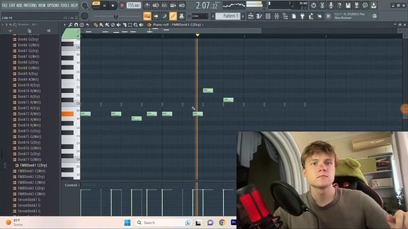Image resolution: width=408 pixels, height=229 pixels.
Task: Toggle the typing keyboard to piano icon
Action: (147, 16)
